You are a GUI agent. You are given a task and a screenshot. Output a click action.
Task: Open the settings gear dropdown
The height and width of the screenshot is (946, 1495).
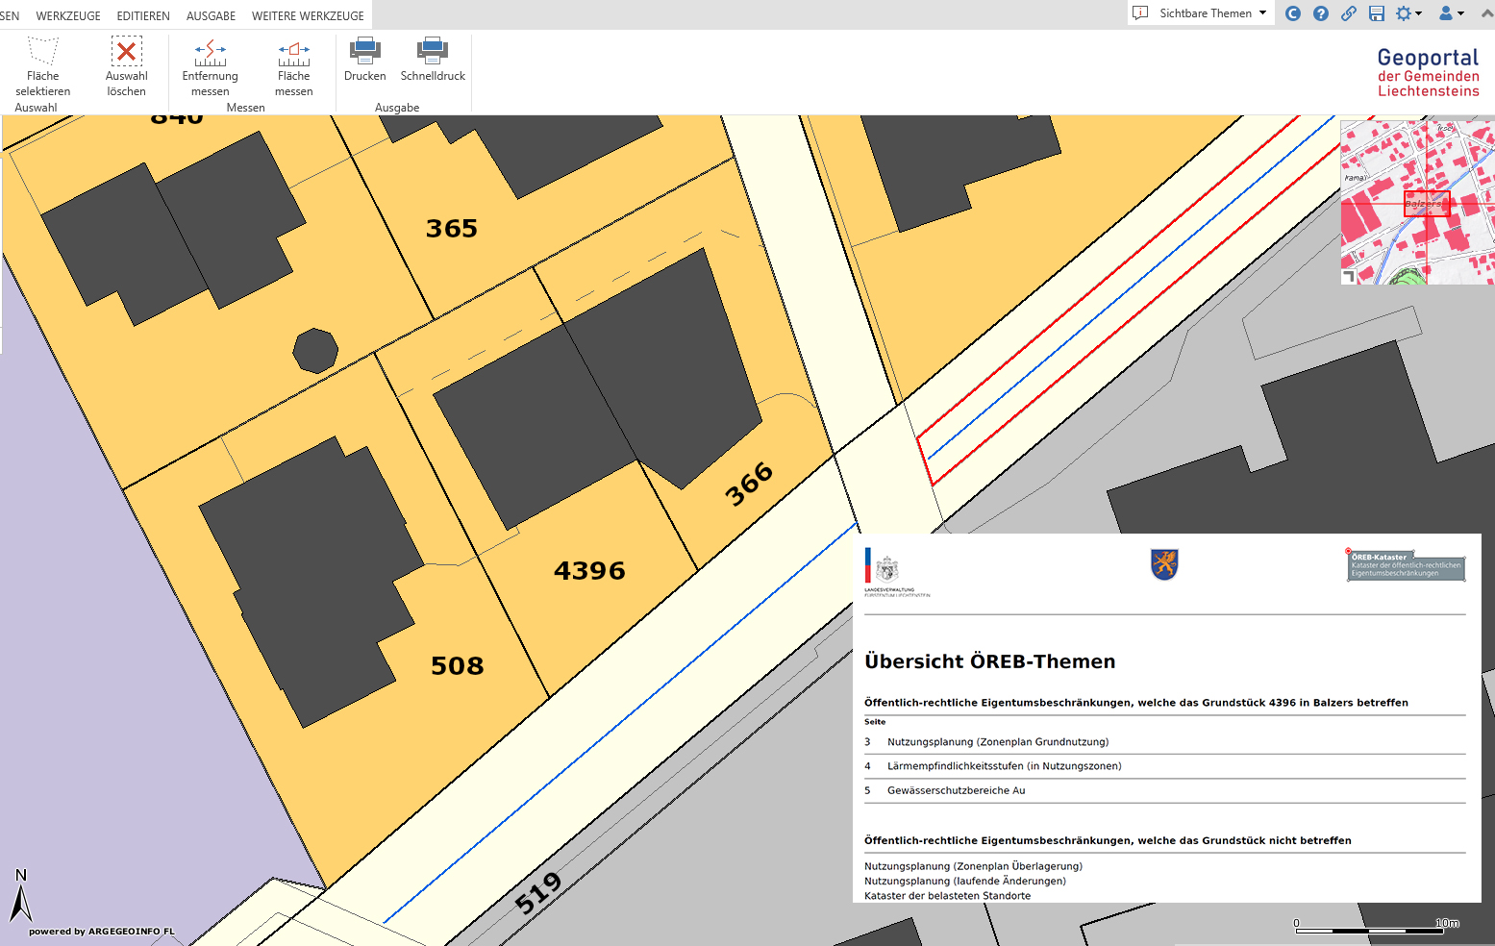[x=1408, y=13]
